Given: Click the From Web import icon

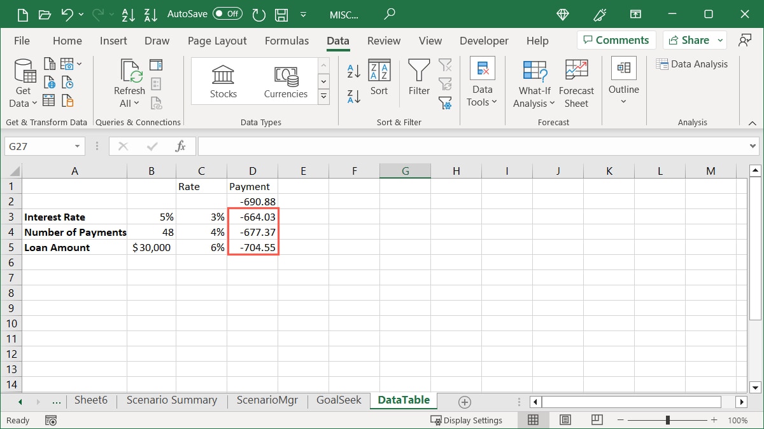Looking at the screenshot, I should tap(48, 81).
